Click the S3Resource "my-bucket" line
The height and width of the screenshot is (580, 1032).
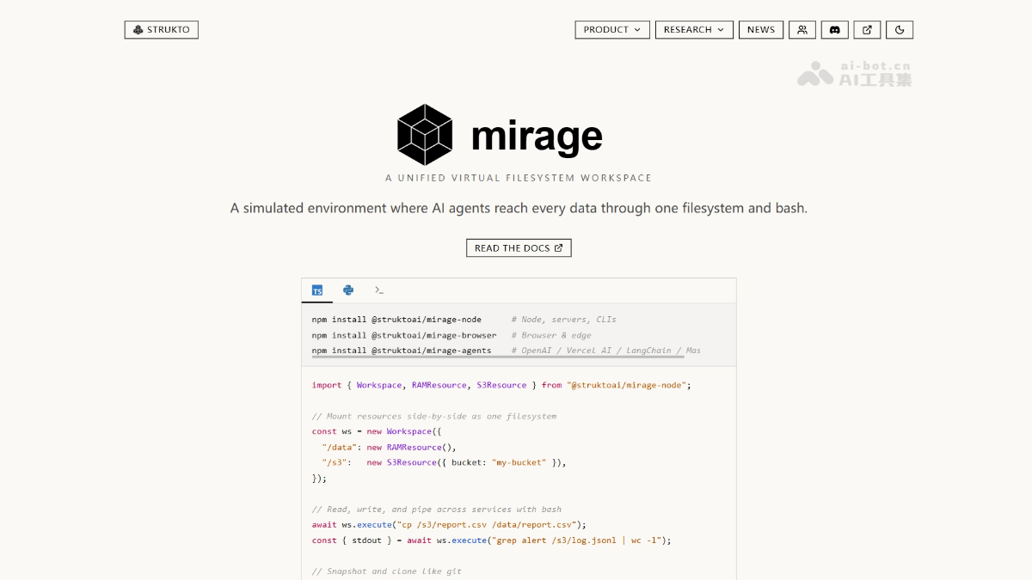(444, 462)
